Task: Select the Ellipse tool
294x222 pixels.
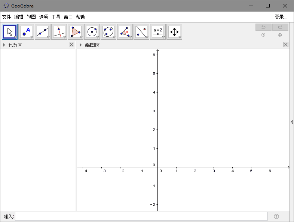Action: coord(108,32)
